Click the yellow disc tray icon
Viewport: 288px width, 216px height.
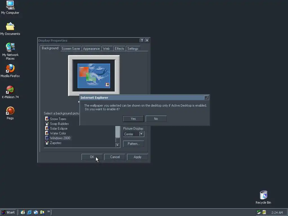tap(264, 212)
